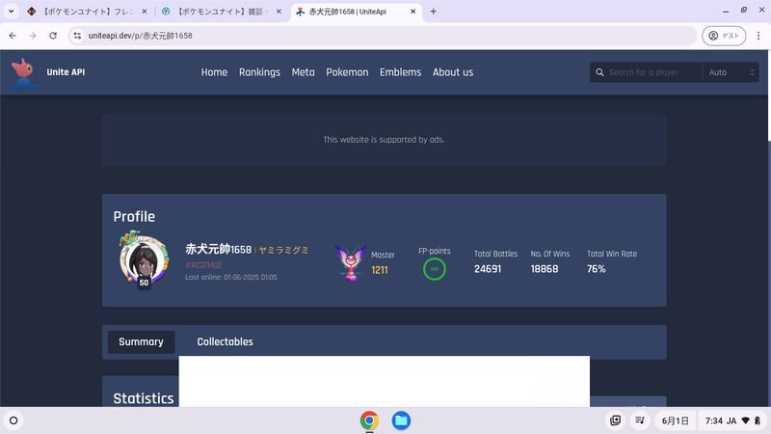The image size is (771, 434).
Task: Select the player name 赤犬元帥1658
Action: tap(219, 250)
